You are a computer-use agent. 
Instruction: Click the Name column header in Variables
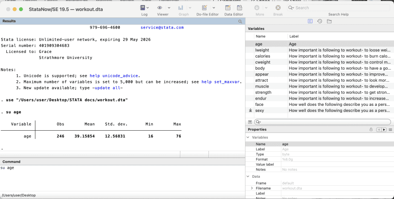(260, 36)
